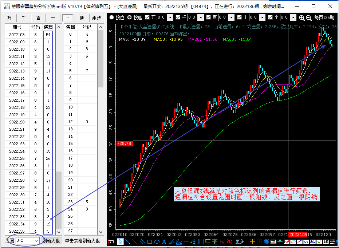Click the left table vertical scrollbar thumb
Image resolution: width=339 pixels, height=248 pixels.
[x=58, y=198]
